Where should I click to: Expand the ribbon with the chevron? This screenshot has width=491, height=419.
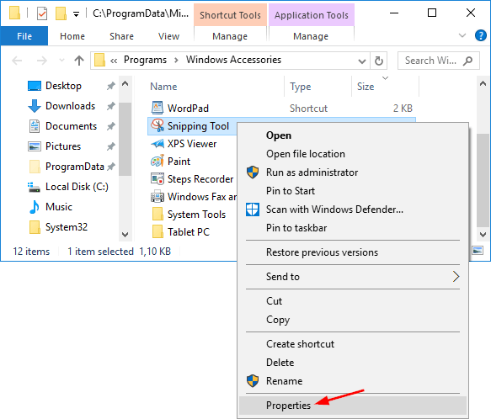pos(462,35)
